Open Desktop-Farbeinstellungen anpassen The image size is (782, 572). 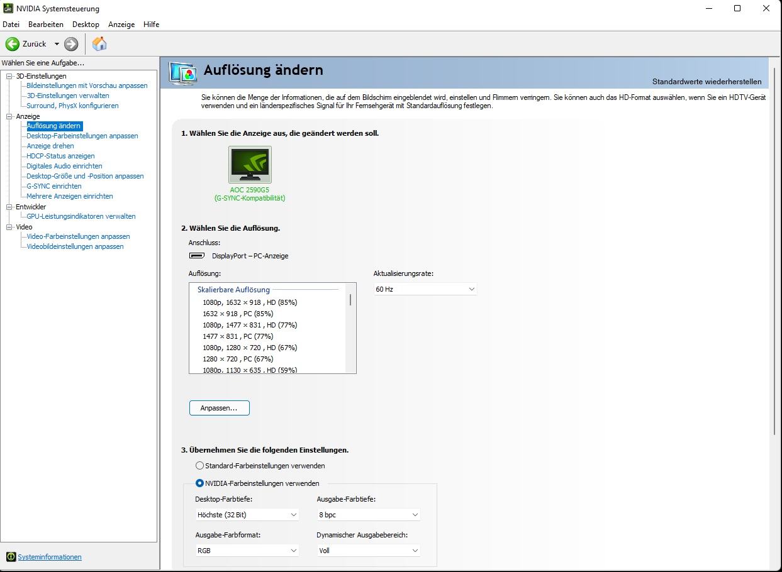(82, 136)
